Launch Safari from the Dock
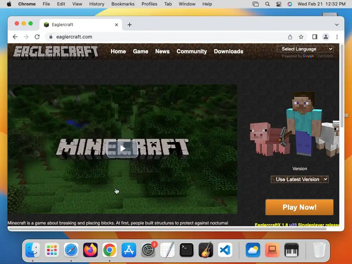352x264 pixels. click(x=71, y=250)
